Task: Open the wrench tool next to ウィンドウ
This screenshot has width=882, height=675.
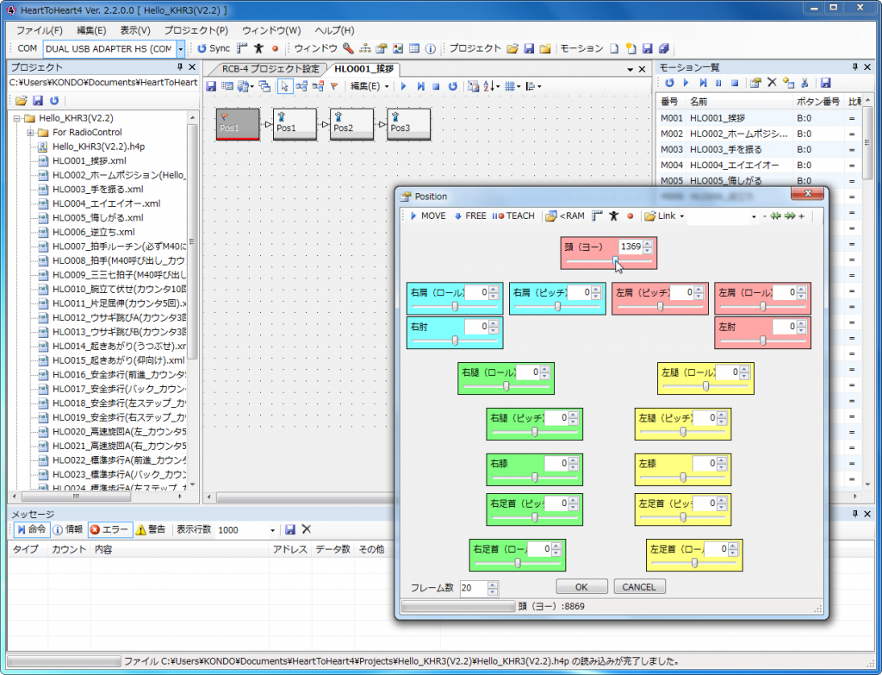Action: click(348, 48)
